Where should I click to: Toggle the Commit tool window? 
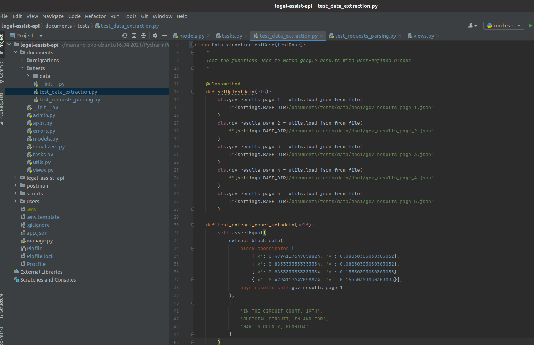coord(2,71)
